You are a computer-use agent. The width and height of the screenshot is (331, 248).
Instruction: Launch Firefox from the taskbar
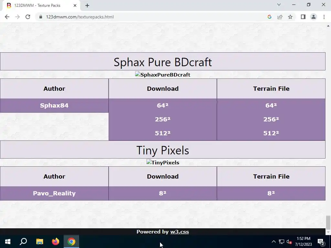(x=56, y=242)
